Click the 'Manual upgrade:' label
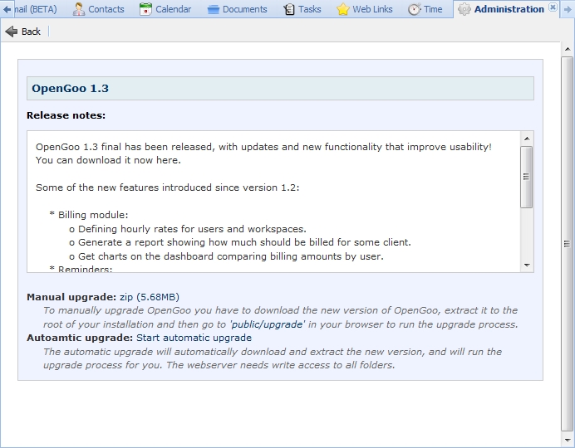Screen dimensions: 575x448 click(71, 297)
